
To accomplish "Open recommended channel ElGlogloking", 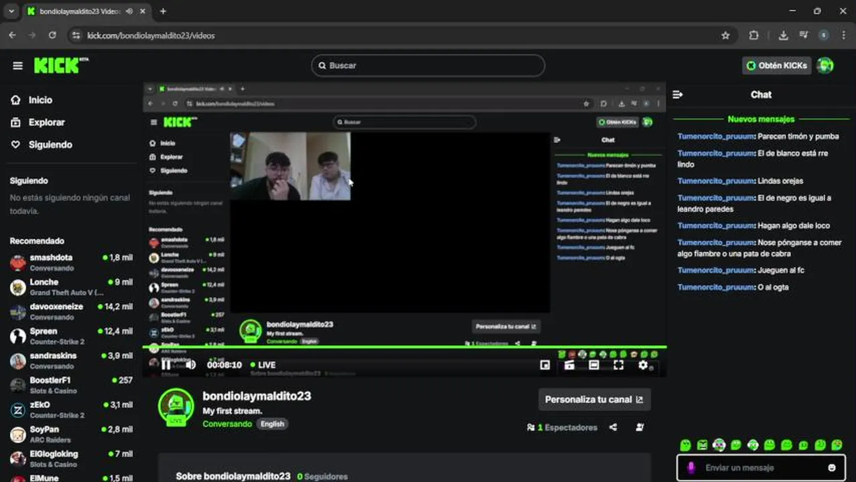I will click(x=71, y=459).
